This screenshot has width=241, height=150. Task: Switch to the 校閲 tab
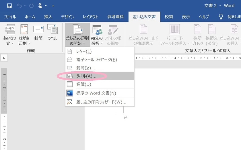(x=169, y=17)
